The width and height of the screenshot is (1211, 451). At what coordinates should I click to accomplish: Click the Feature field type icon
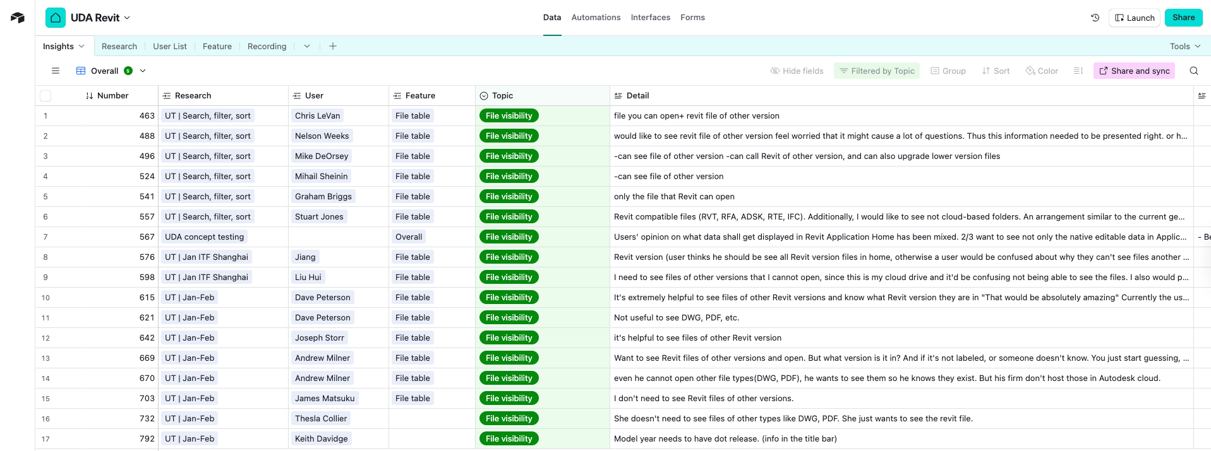pyautogui.click(x=397, y=96)
